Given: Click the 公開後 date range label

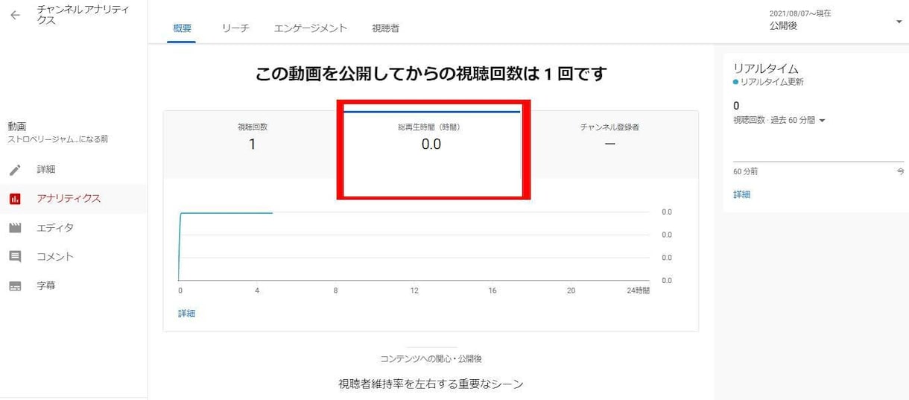Looking at the screenshot, I should [783, 26].
